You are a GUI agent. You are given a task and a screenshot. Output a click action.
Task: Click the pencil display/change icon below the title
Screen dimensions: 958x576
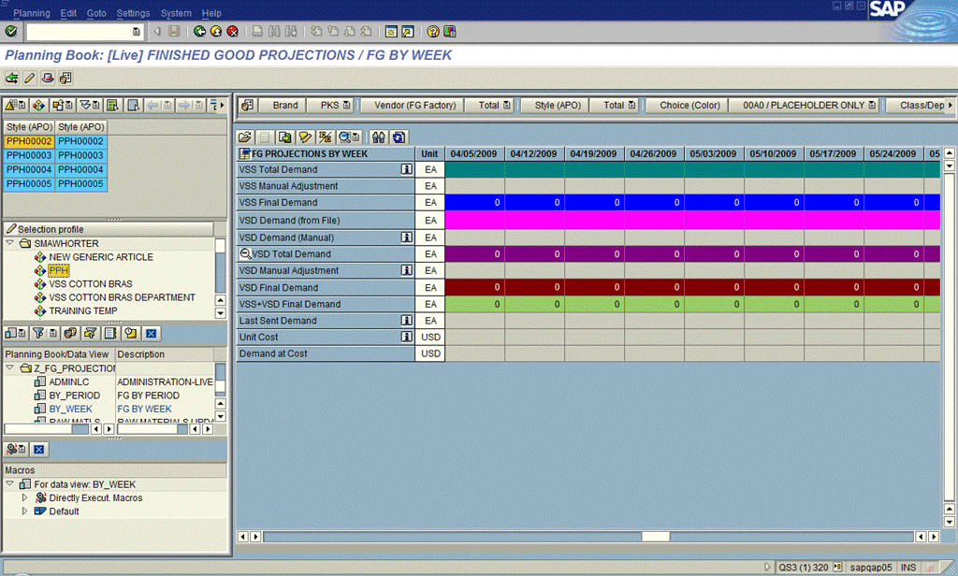pyautogui.click(x=29, y=78)
